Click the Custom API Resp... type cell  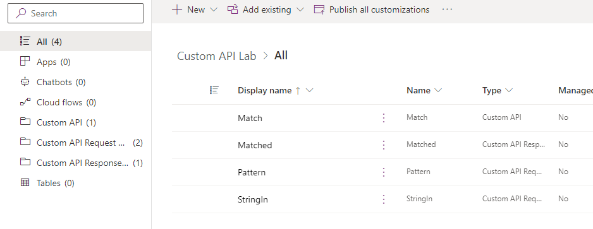coord(513,144)
